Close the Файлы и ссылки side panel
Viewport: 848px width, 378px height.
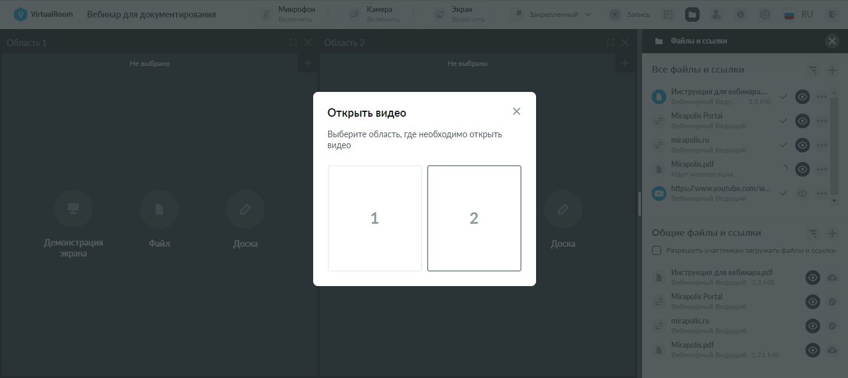pyautogui.click(x=832, y=41)
